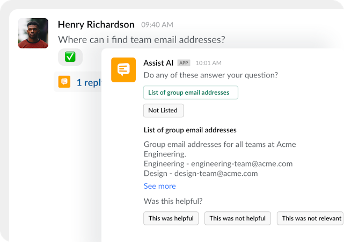Image resolution: width=344 pixels, height=242 pixels.
Task: Expand the answer with 'See more'
Action: [x=159, y=186]
